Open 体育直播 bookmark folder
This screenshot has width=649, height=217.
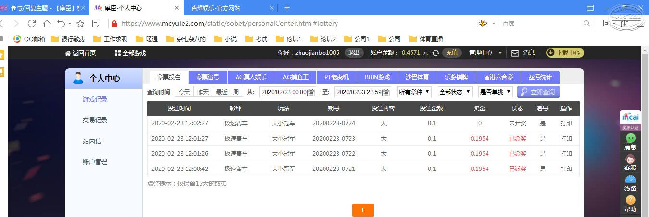426,39
